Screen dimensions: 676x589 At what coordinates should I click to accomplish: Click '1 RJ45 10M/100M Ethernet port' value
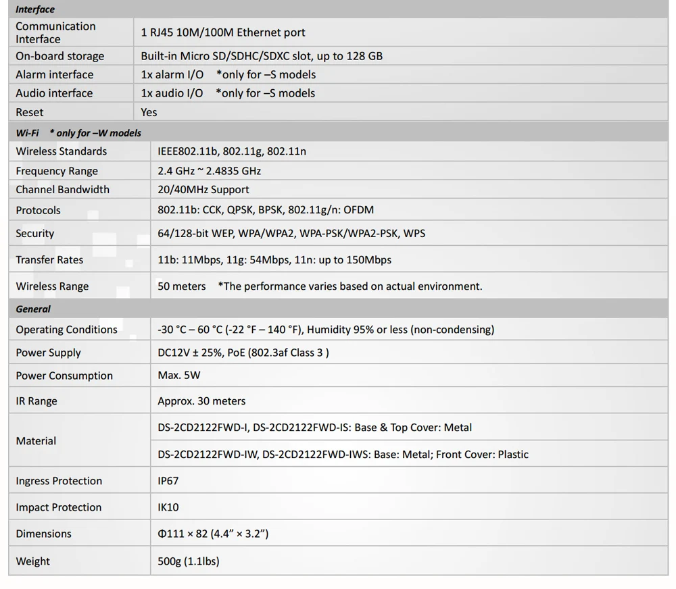[223, 32]
